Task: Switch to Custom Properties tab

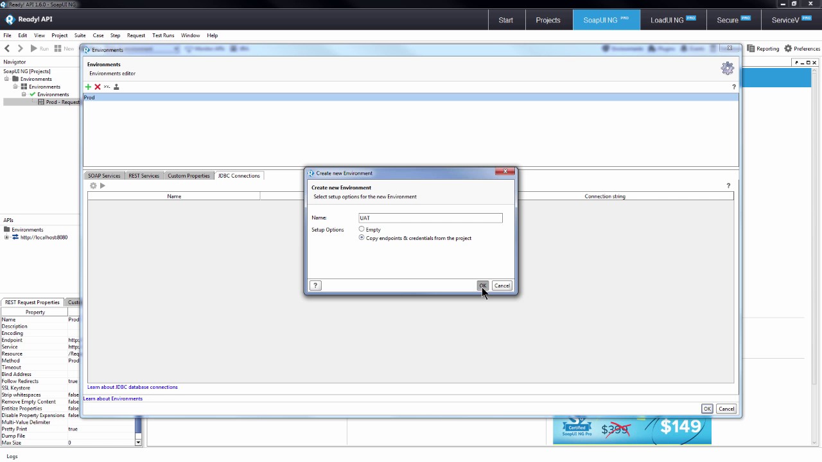Action: click(x=189, y=176)
